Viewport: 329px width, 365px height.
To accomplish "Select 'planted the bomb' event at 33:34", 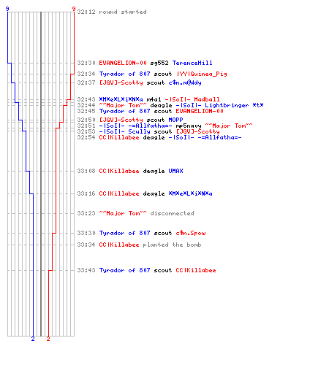I will 172,245.
